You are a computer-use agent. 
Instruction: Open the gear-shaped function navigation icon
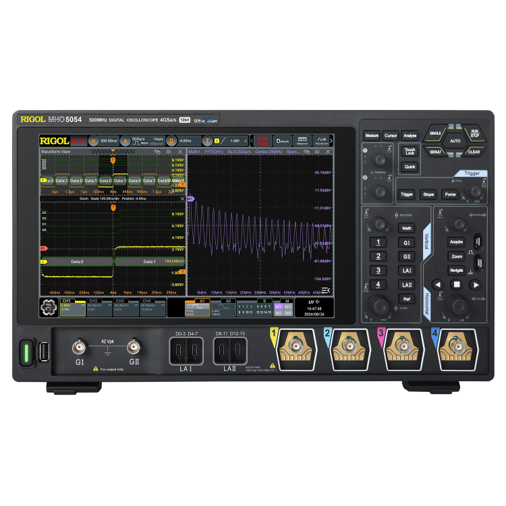(x=49, y=307)
